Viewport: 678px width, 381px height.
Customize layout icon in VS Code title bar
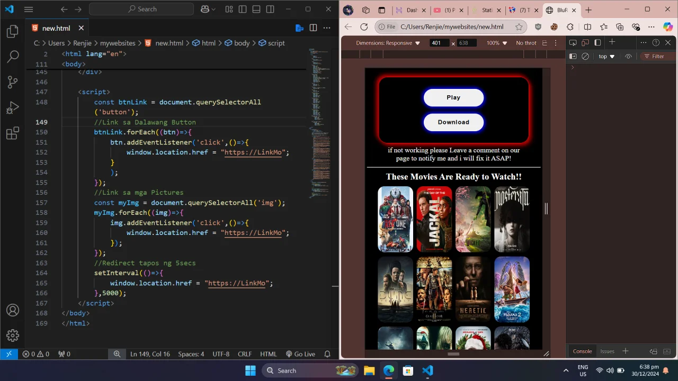pyautogui.click(x=229, y=9)
